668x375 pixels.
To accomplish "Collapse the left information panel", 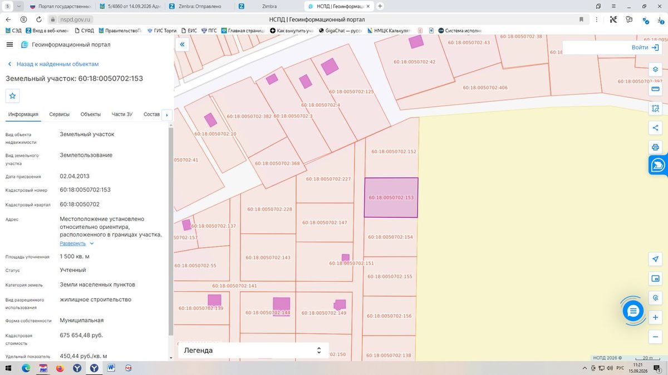I will 182,44.
